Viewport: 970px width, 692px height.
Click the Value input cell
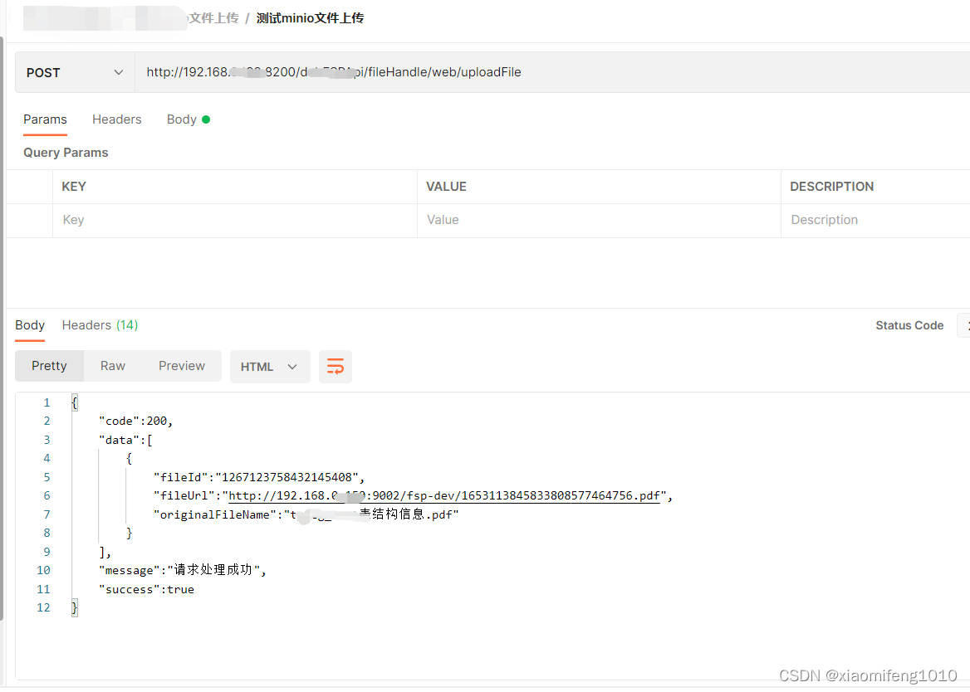point(599,220)
